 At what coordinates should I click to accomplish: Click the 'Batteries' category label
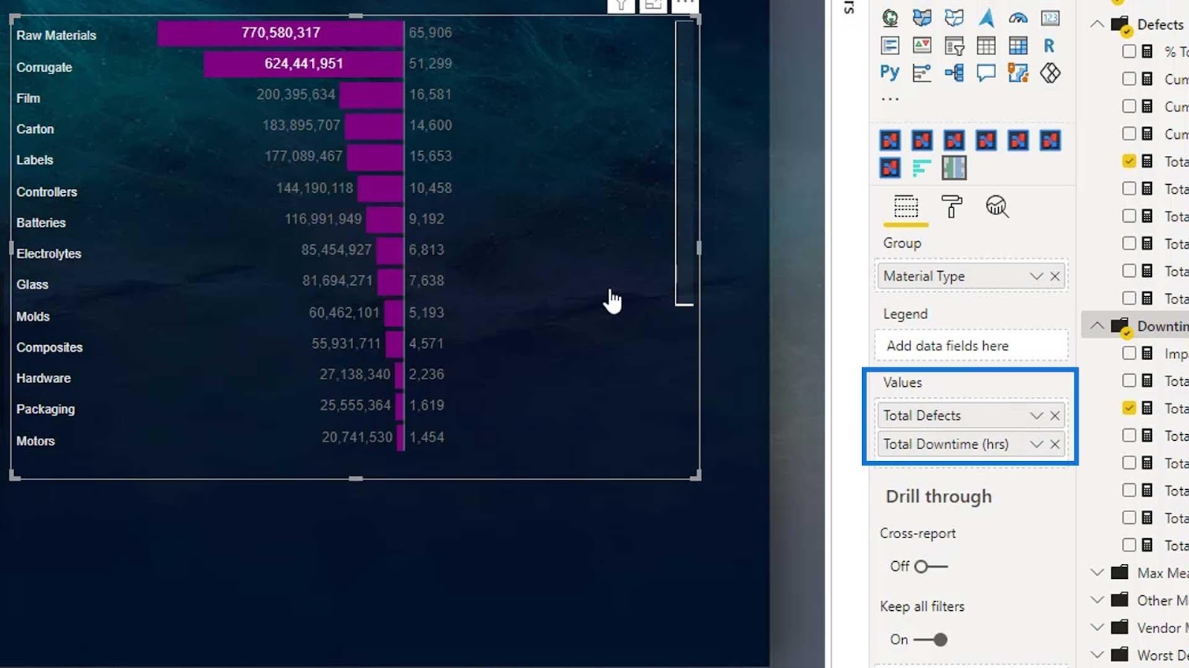pyautogui.click(x=41, y=223)
